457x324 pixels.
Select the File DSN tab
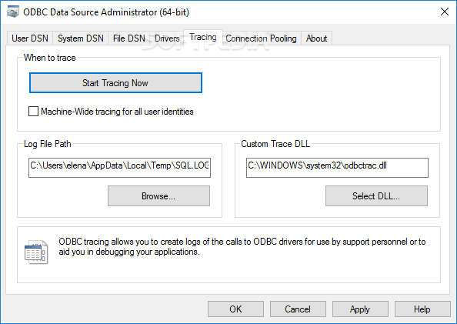click(128, 38)
